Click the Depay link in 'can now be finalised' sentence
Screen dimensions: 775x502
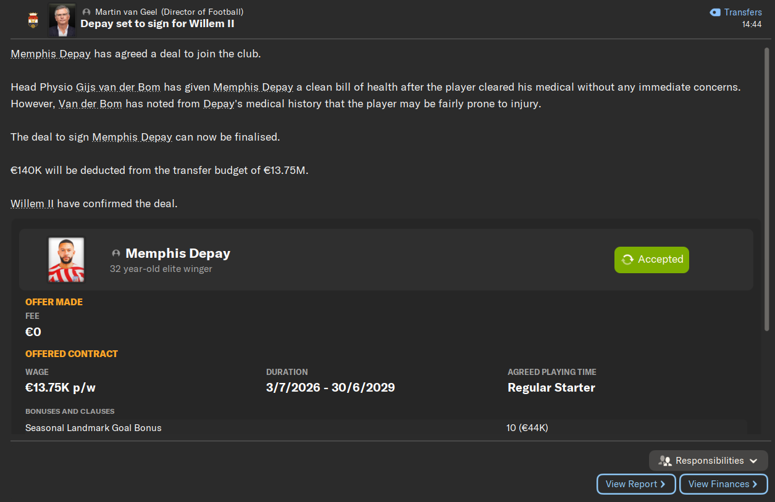click(x=132, y=137)
